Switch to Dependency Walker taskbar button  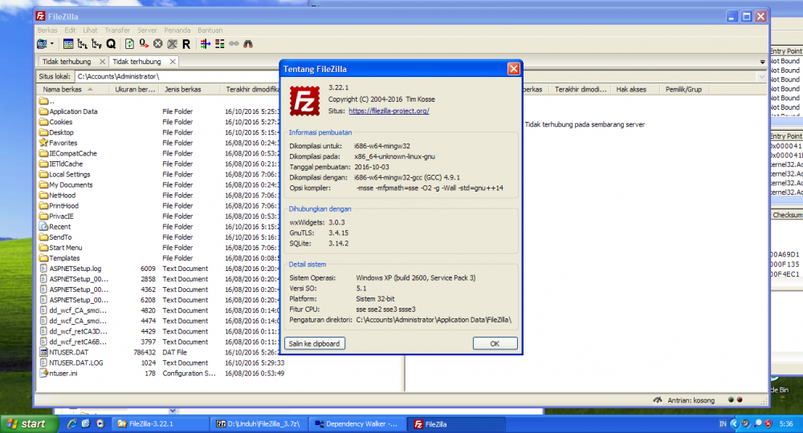(357, 424)
